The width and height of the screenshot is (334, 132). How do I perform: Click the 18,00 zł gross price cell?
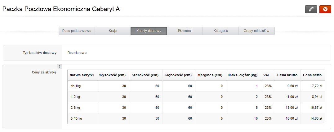click(287, 118)
